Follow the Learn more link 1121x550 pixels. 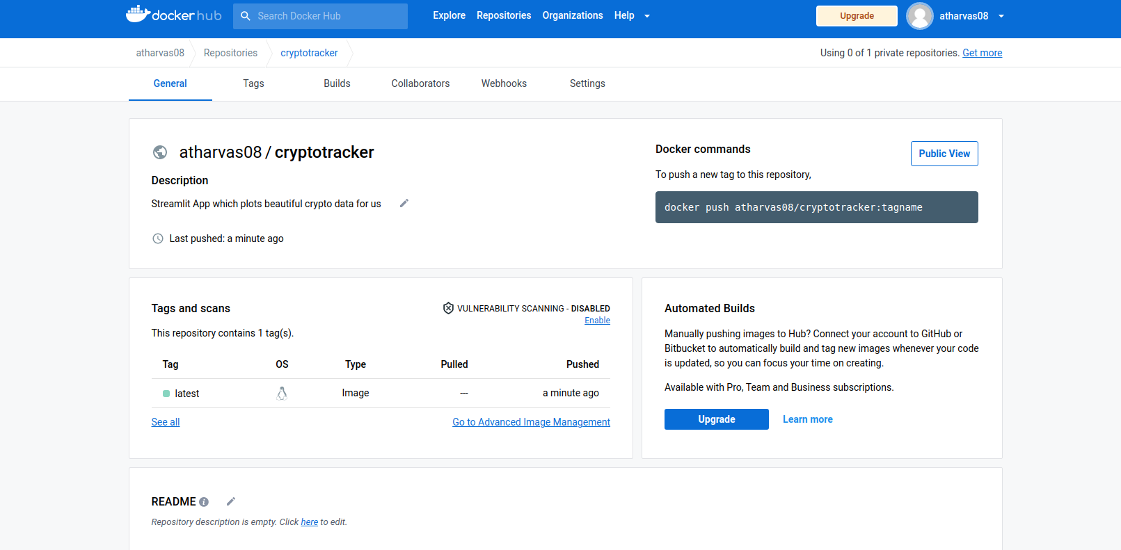point(808,419)
